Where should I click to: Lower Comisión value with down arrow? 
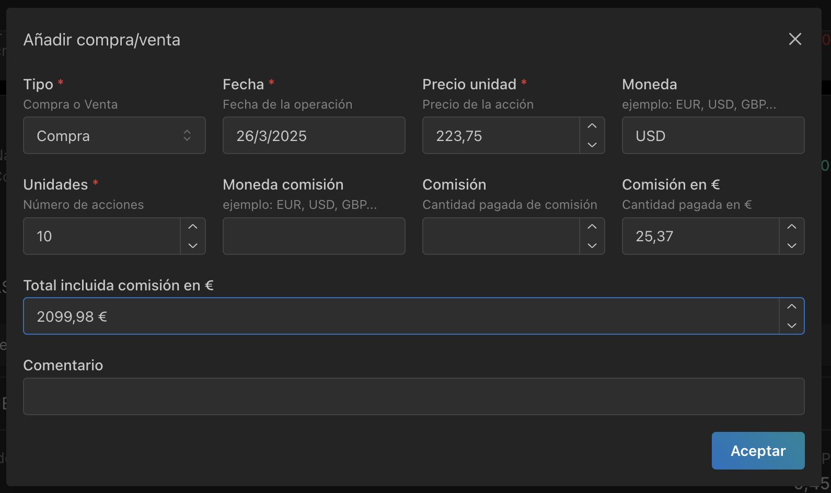tap(592, 245)
